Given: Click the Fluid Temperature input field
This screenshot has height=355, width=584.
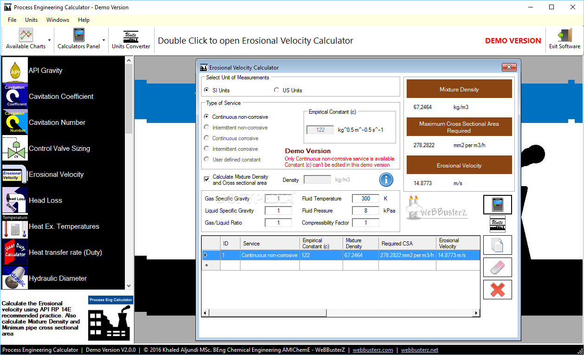Looking at the screenshot, I should tap(366, 199).
